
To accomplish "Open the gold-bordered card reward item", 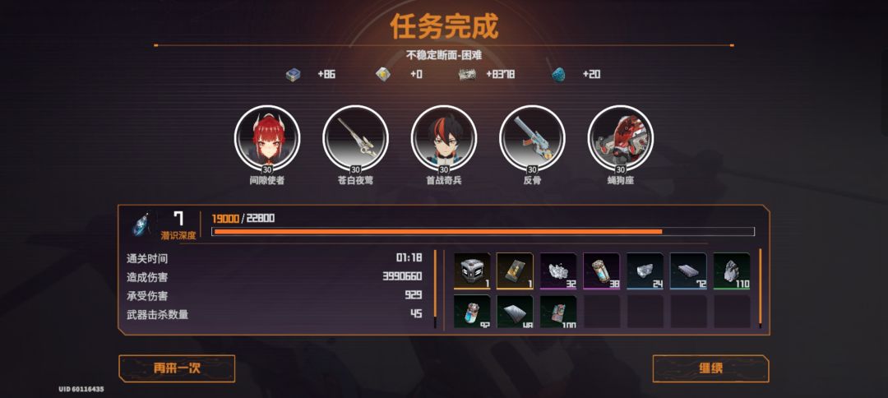I will [515, 271].
